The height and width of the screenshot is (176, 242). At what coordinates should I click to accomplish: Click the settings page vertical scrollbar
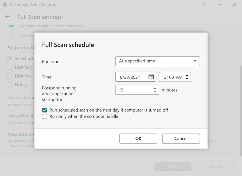241,111
